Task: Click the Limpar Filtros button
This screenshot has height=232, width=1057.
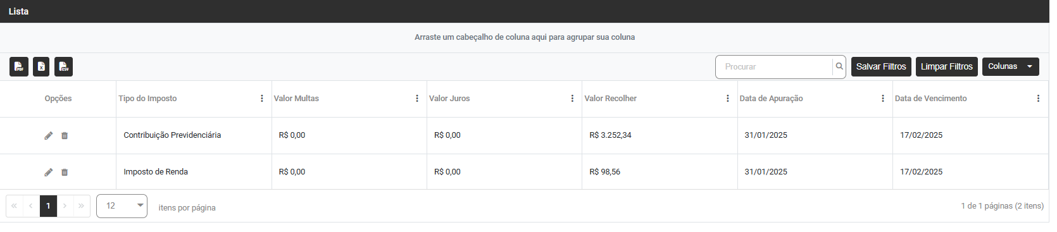Action: tap(947, 66)
